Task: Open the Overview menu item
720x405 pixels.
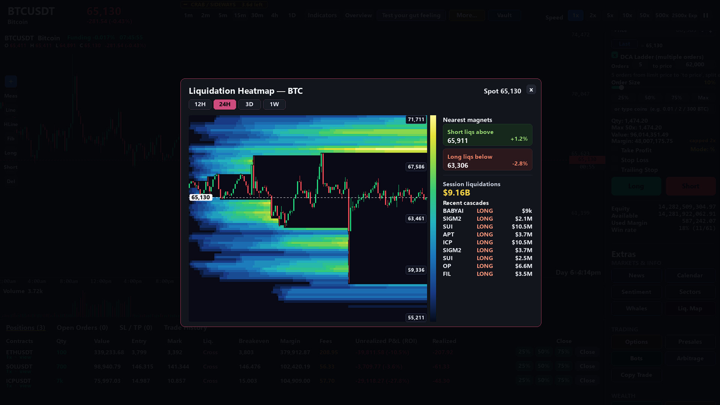Action: coord(358,15)
